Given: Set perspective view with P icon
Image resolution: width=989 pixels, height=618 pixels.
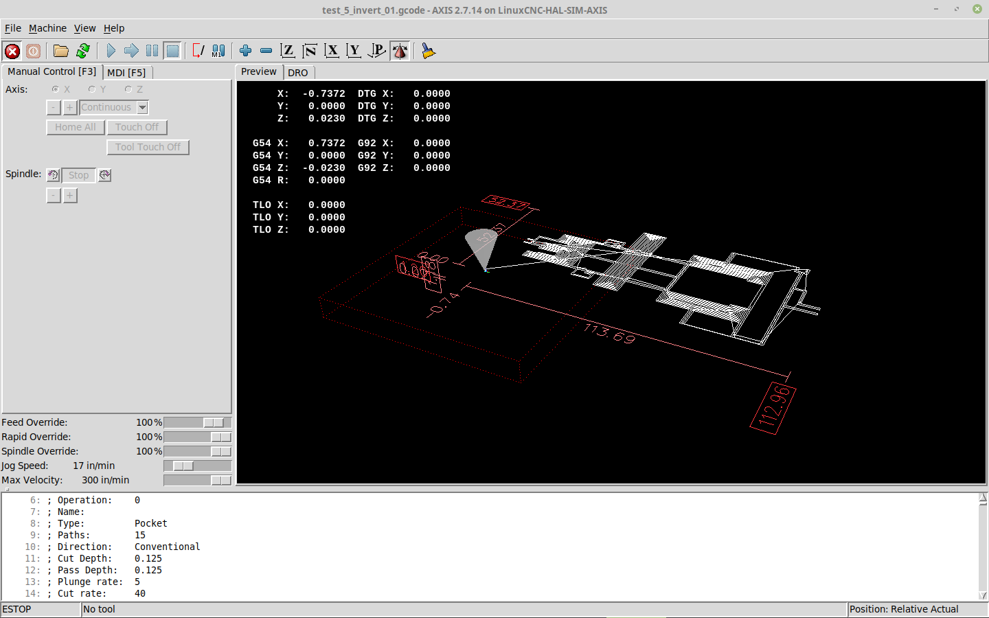Looking at the screenshot, I should [x=376, y=51].
